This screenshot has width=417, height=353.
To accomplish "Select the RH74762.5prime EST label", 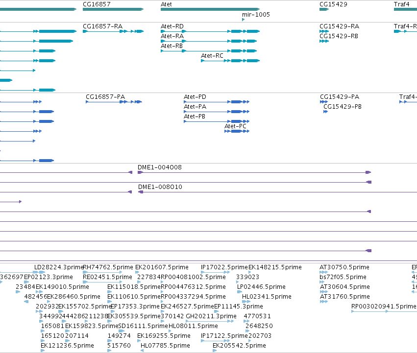I will click(108, 267).
